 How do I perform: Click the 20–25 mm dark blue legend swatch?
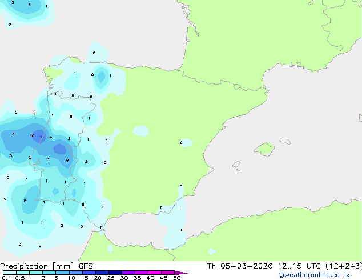point(102,273)
